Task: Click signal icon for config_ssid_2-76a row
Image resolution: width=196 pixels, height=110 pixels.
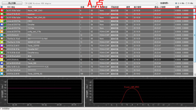Action: pos(5,32)
